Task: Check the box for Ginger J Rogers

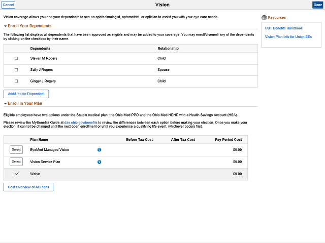Action: pyautogui.click(x=16, y=81)
